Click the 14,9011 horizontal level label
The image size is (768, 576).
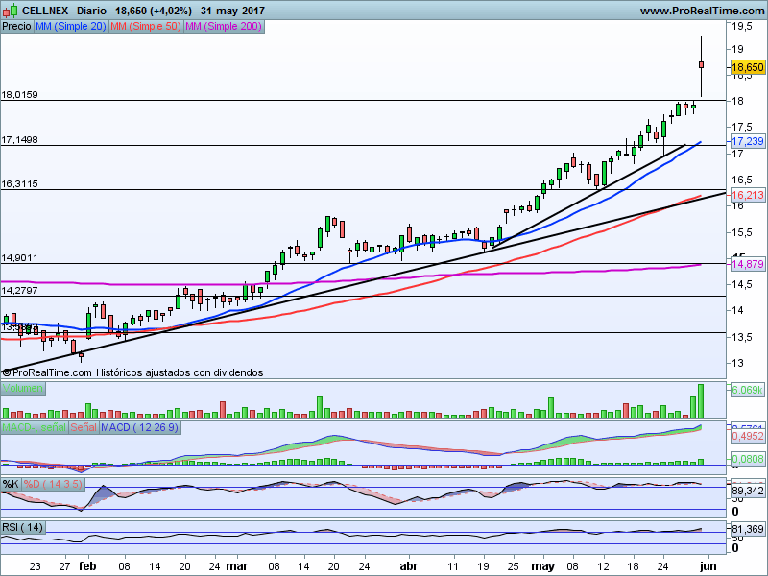pyautogui.click(x=19, y=257)
